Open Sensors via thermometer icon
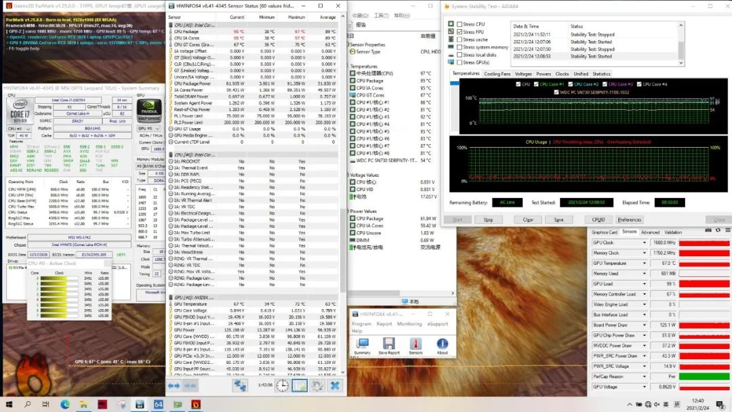Screen dimensions: 732x412 tap(415, 343)
